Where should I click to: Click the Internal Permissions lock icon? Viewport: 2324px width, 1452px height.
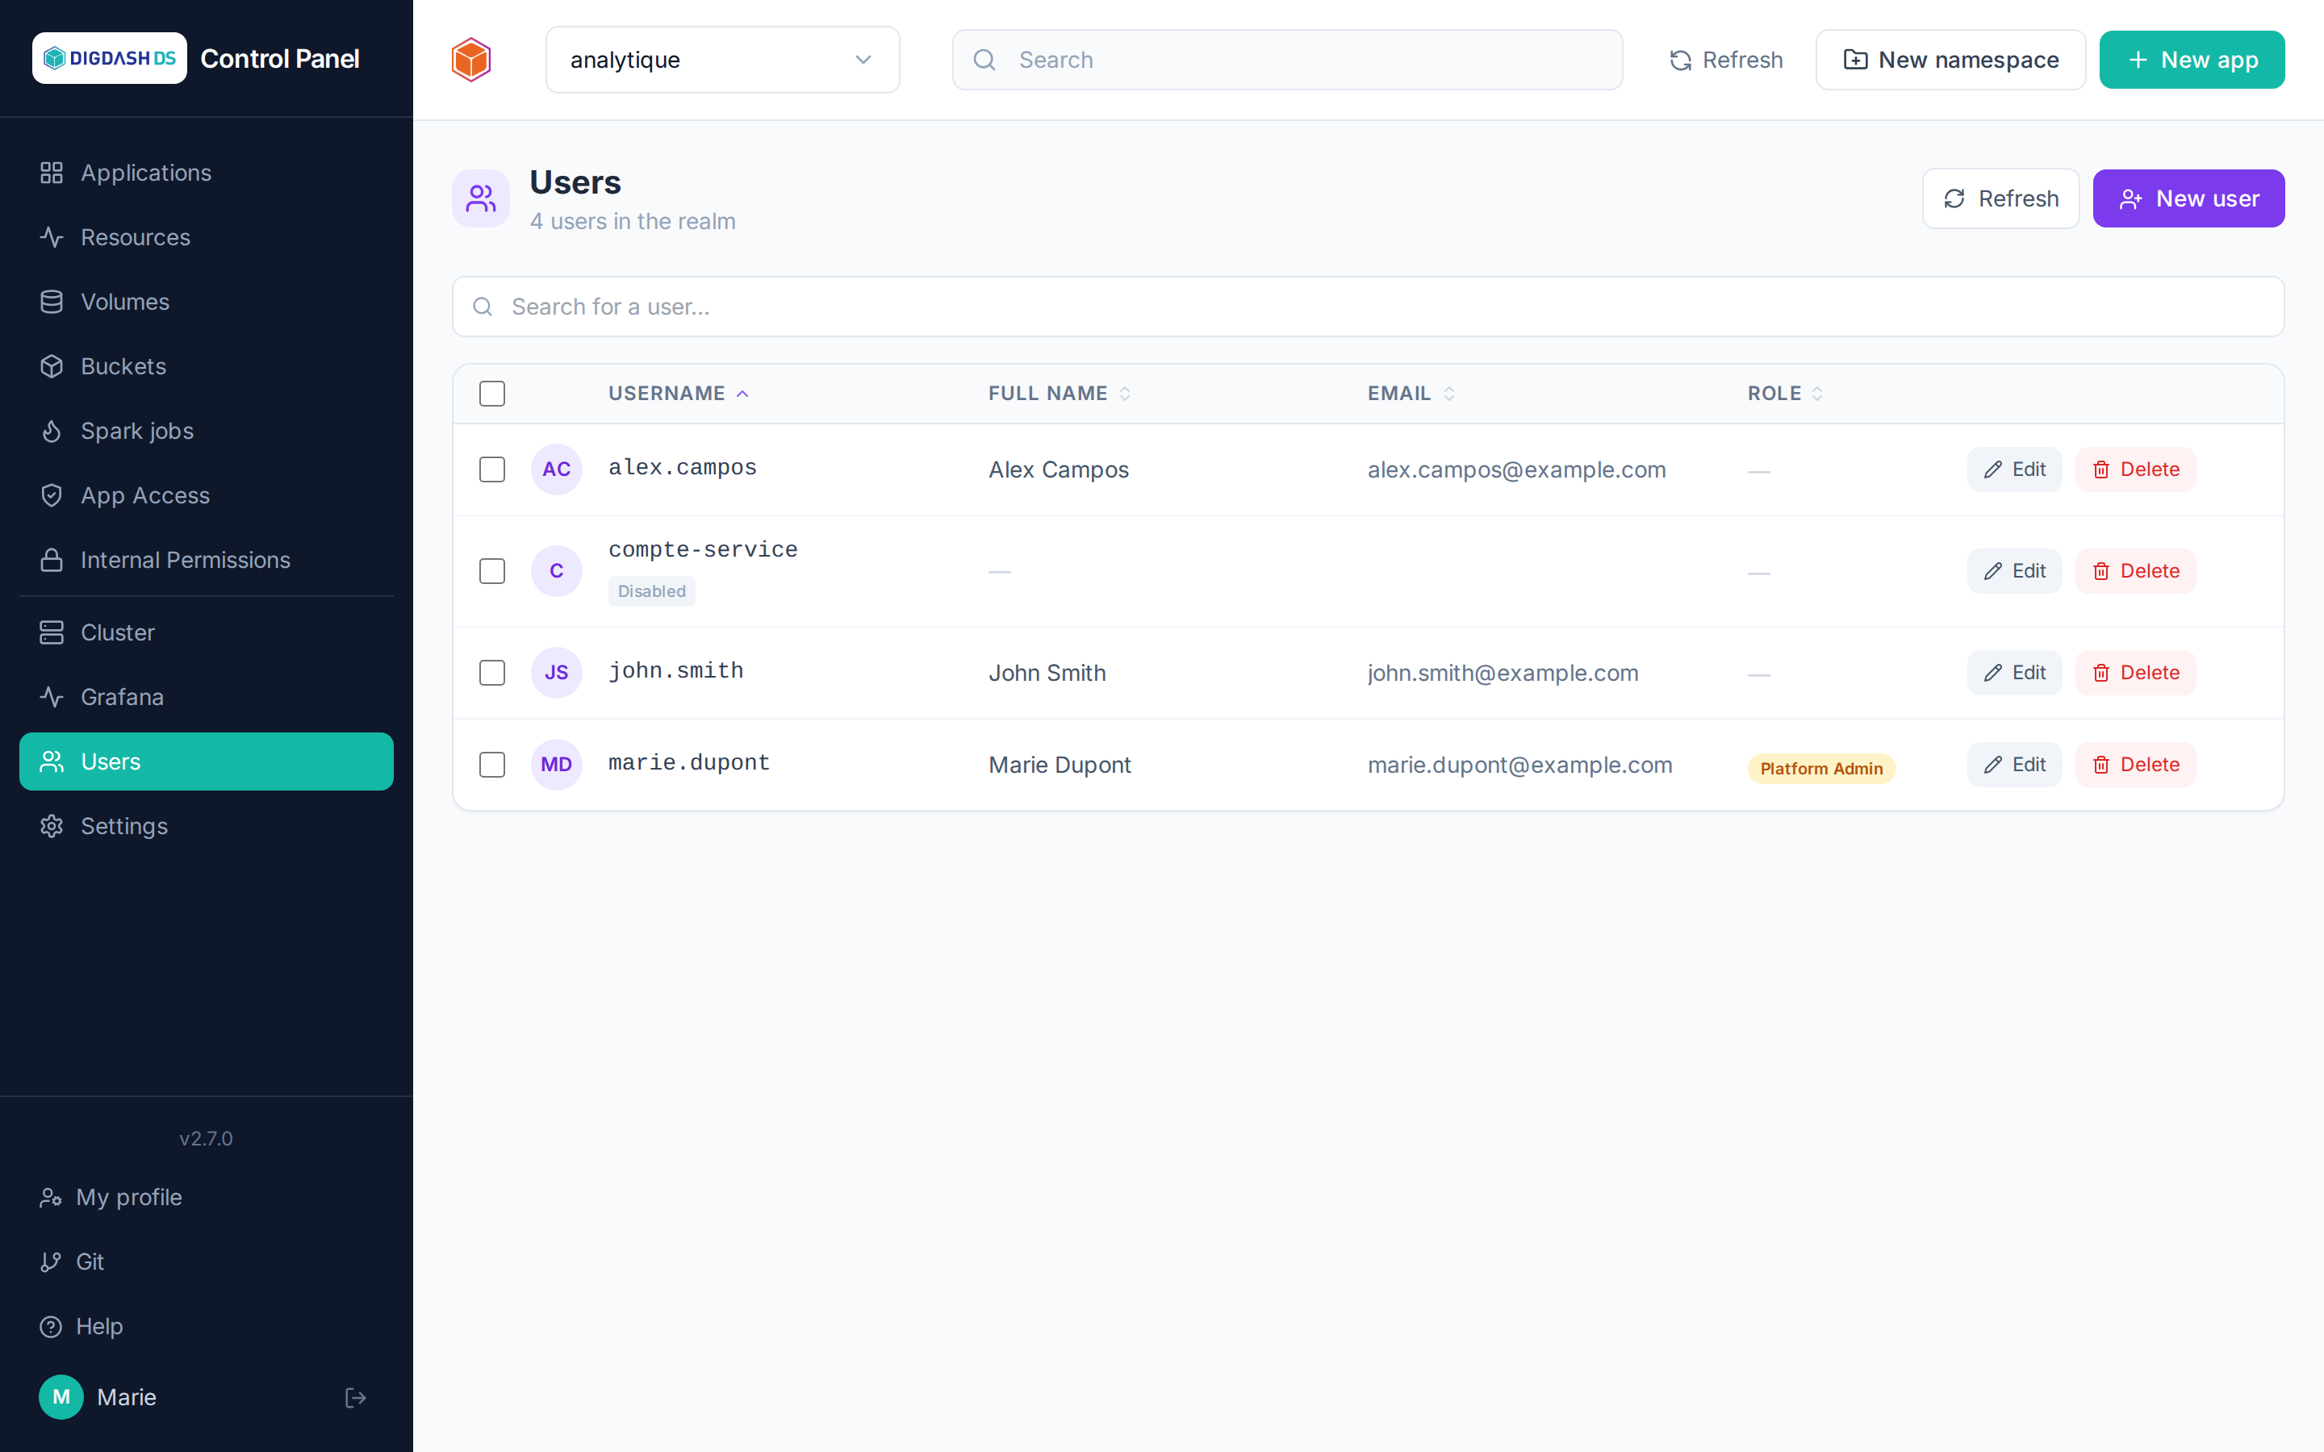[52, 560]
